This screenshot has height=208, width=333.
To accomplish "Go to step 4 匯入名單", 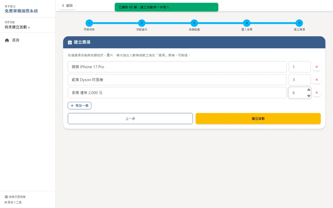I will click(247, 23).
